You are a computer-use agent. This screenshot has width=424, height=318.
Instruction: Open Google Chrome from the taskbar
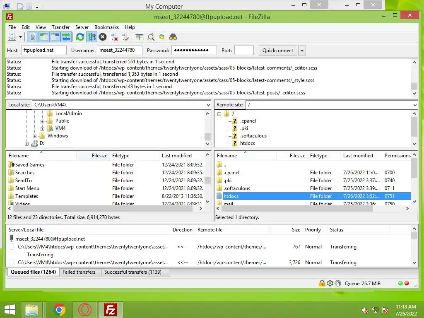pyautogui.click(x=59, y=310)
